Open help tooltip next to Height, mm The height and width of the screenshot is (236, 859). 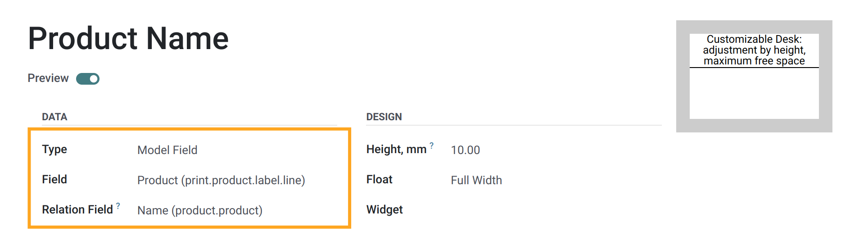point(431,145)
